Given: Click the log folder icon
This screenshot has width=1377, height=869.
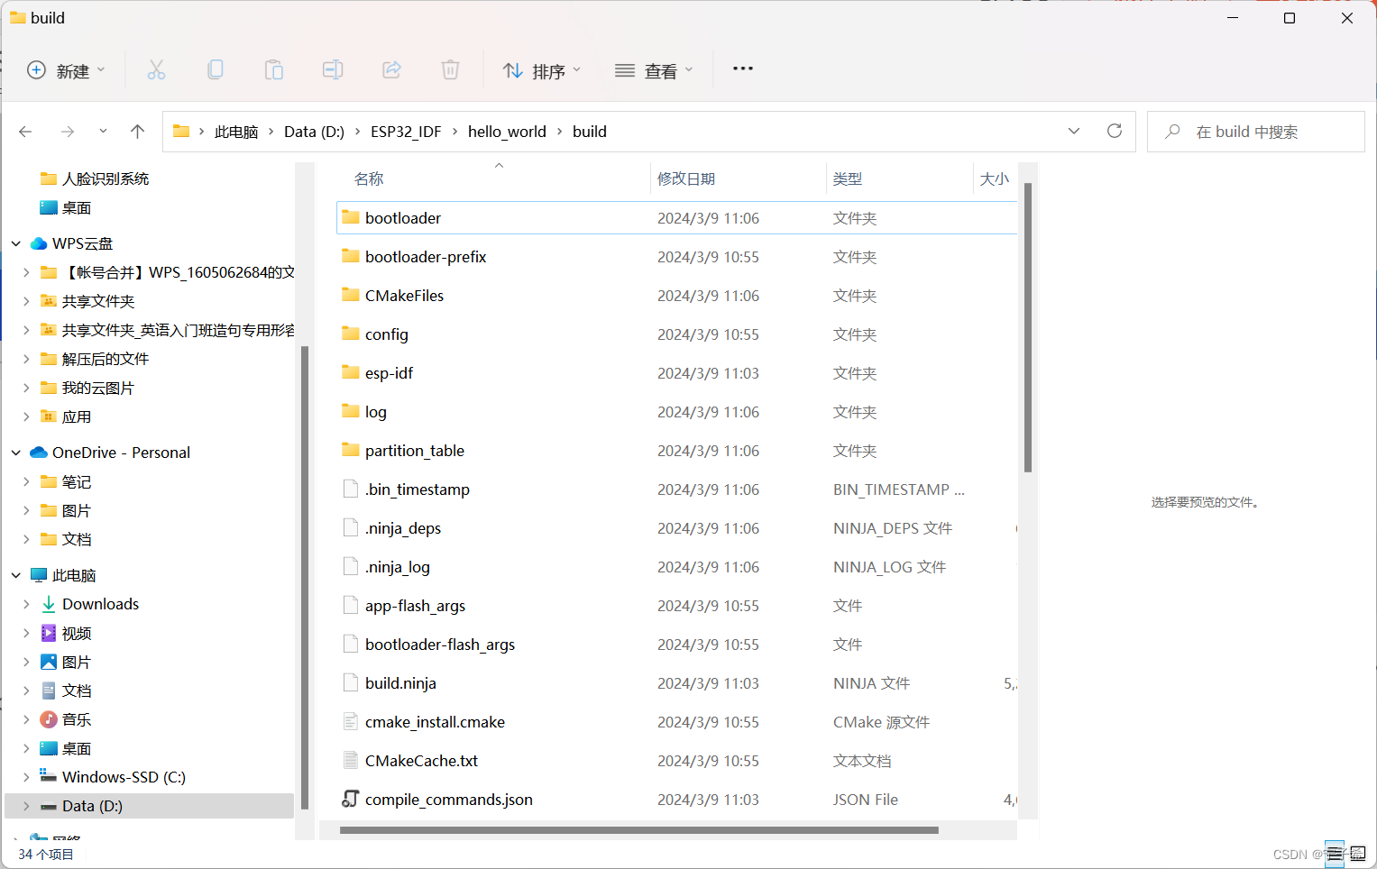Looking at the screenshot, I should click(351, 411).
